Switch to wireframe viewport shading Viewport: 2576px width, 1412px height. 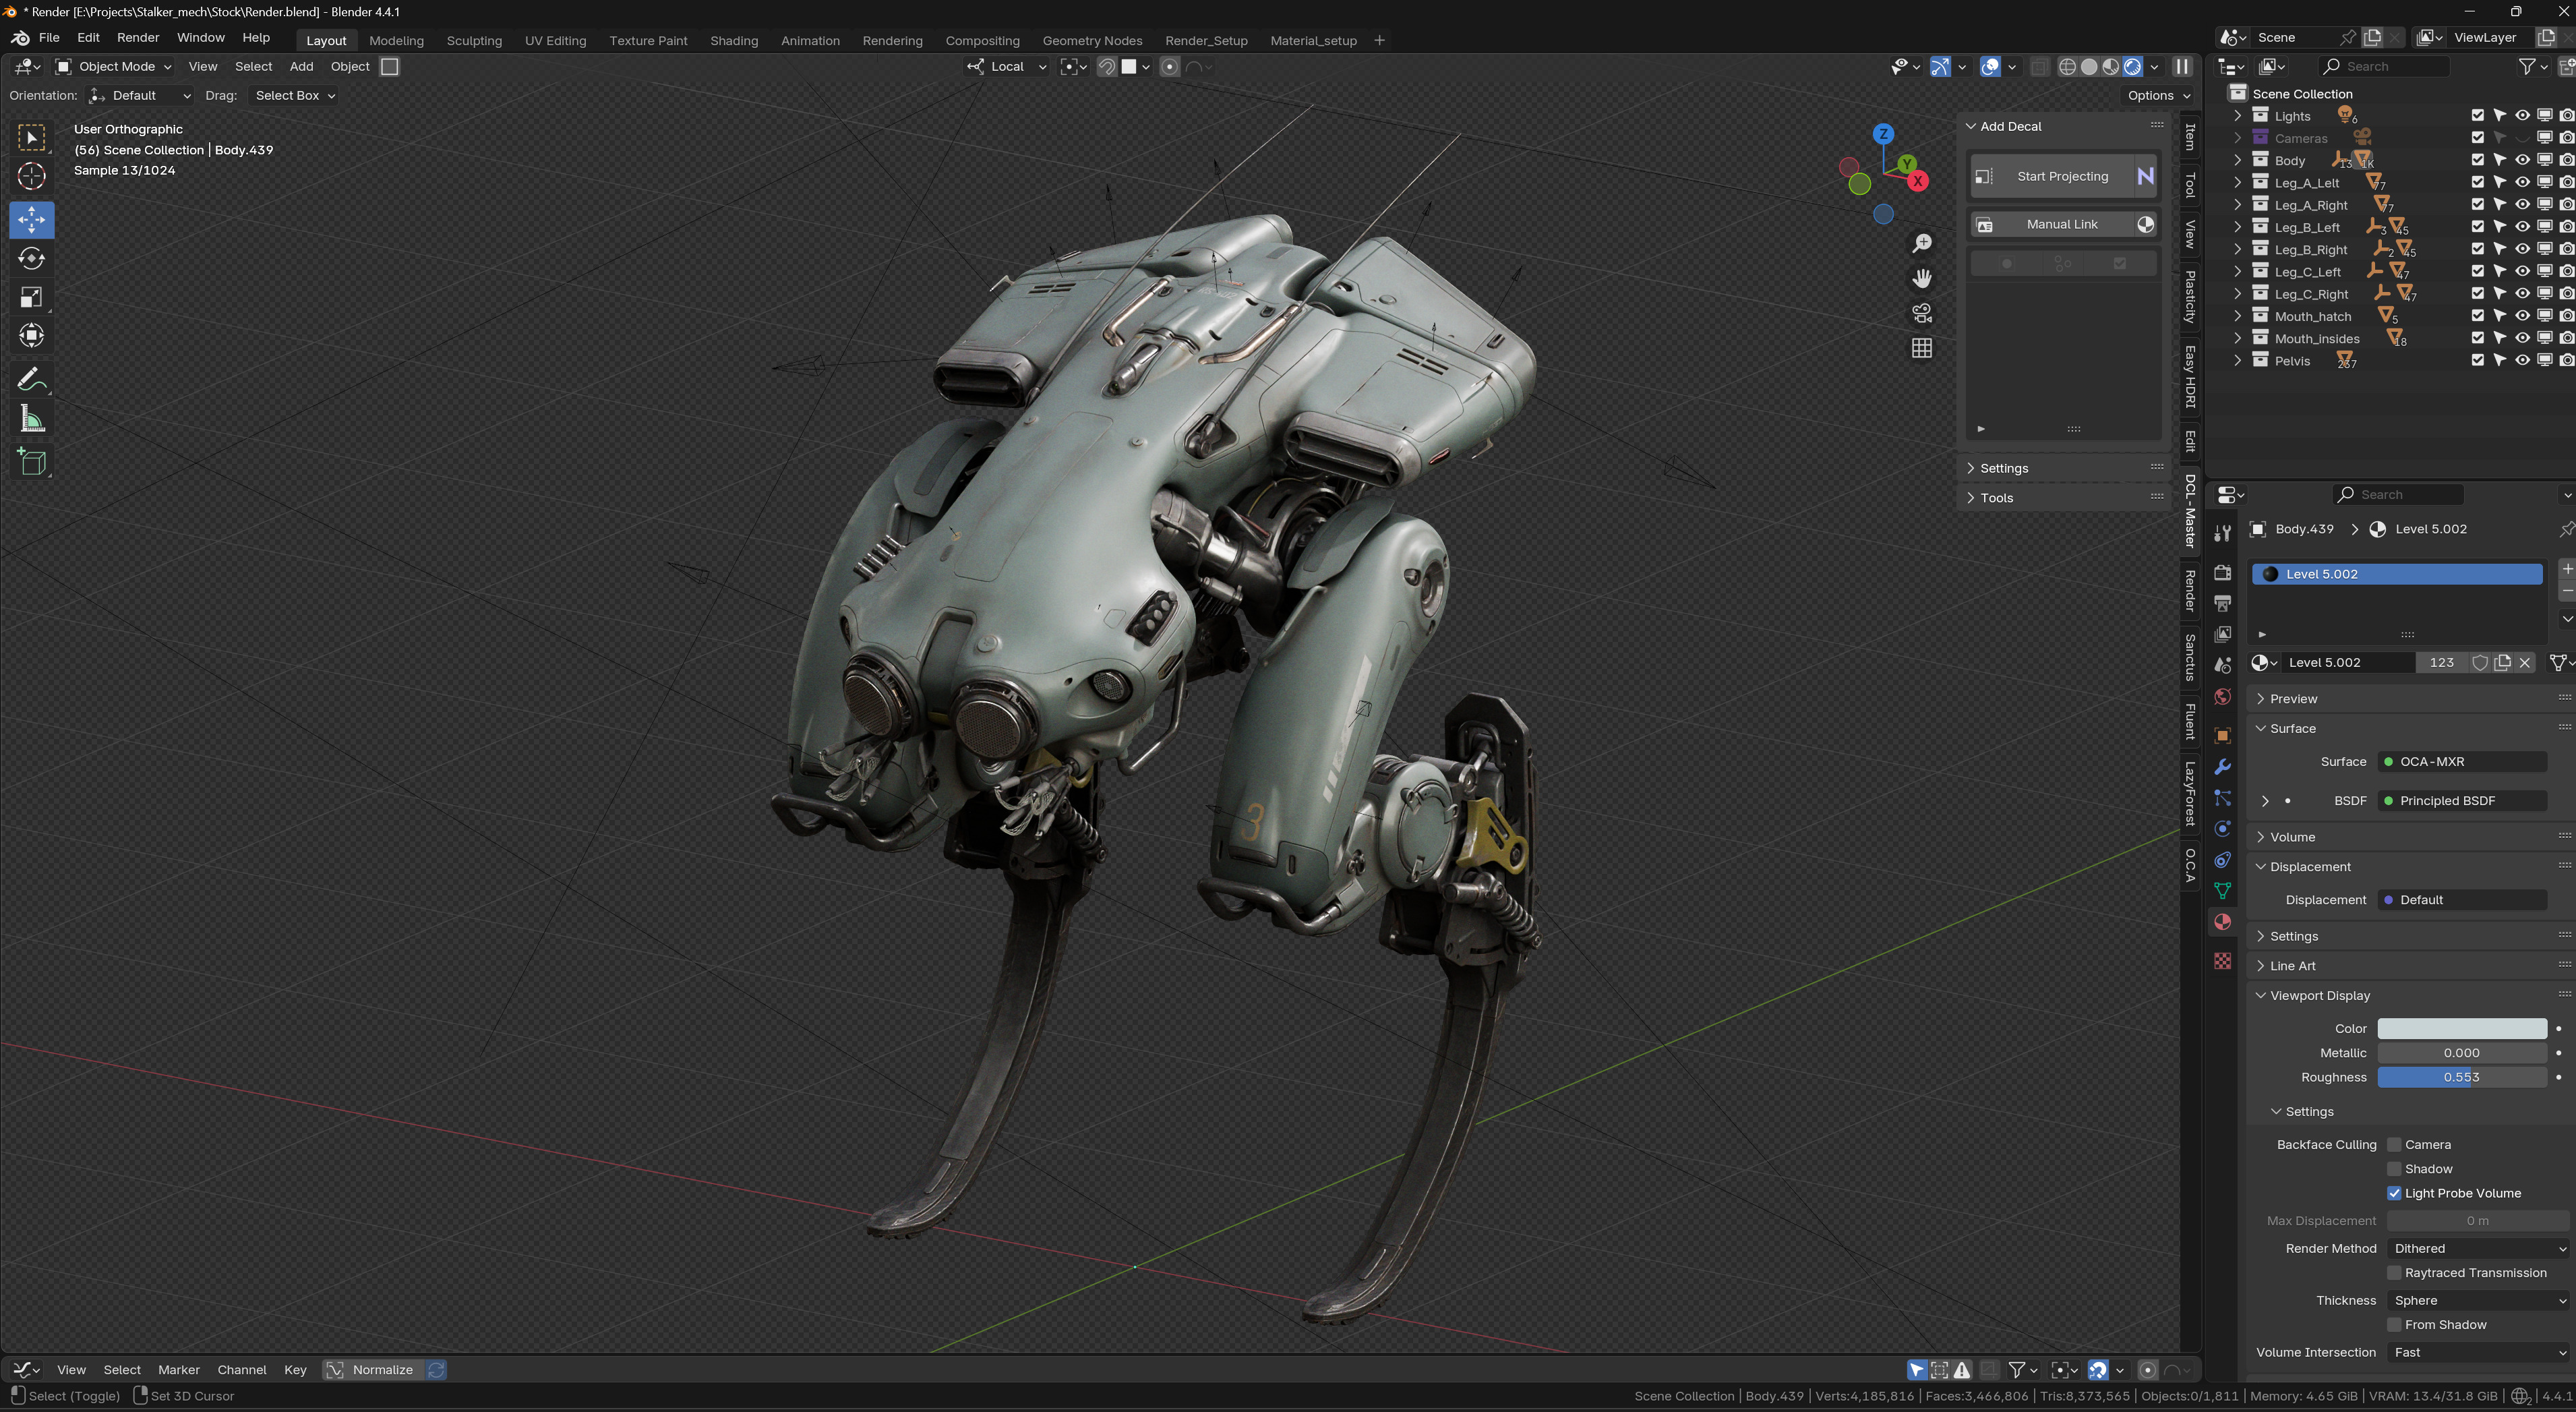tap(2067, 67)
